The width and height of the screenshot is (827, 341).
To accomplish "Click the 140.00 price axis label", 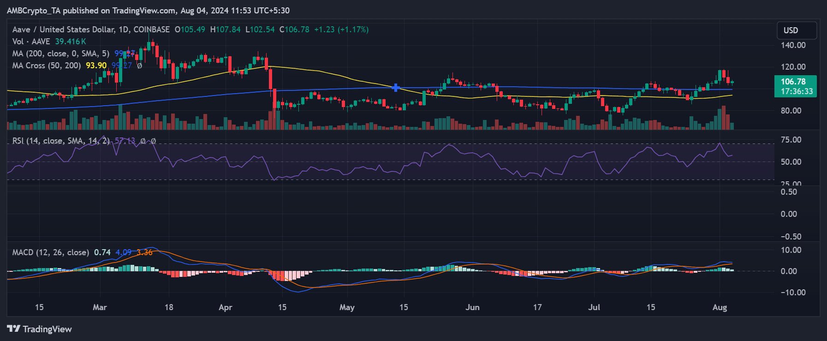I will coord(793,45).
